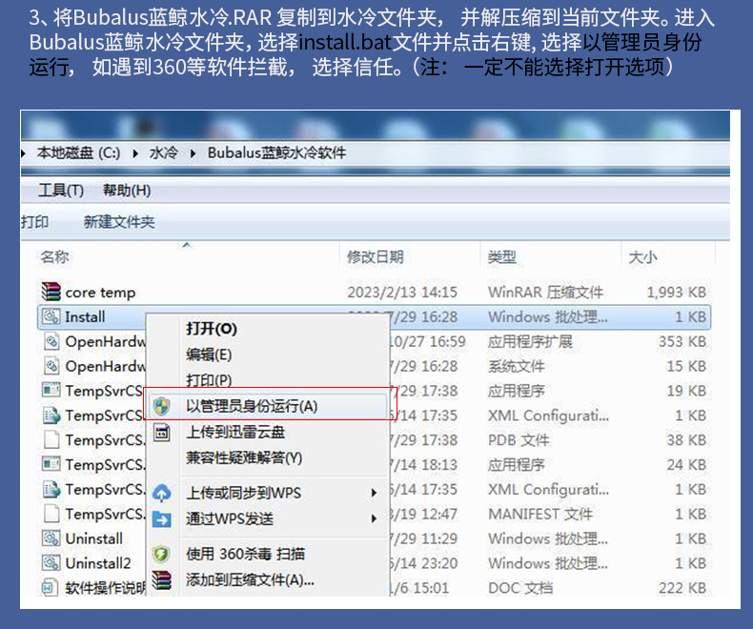Image resolution: width=753 pixels, height=629 pixels.
Task: Click the 1,993 KB size cell
Action: click(x=676, y=293)
